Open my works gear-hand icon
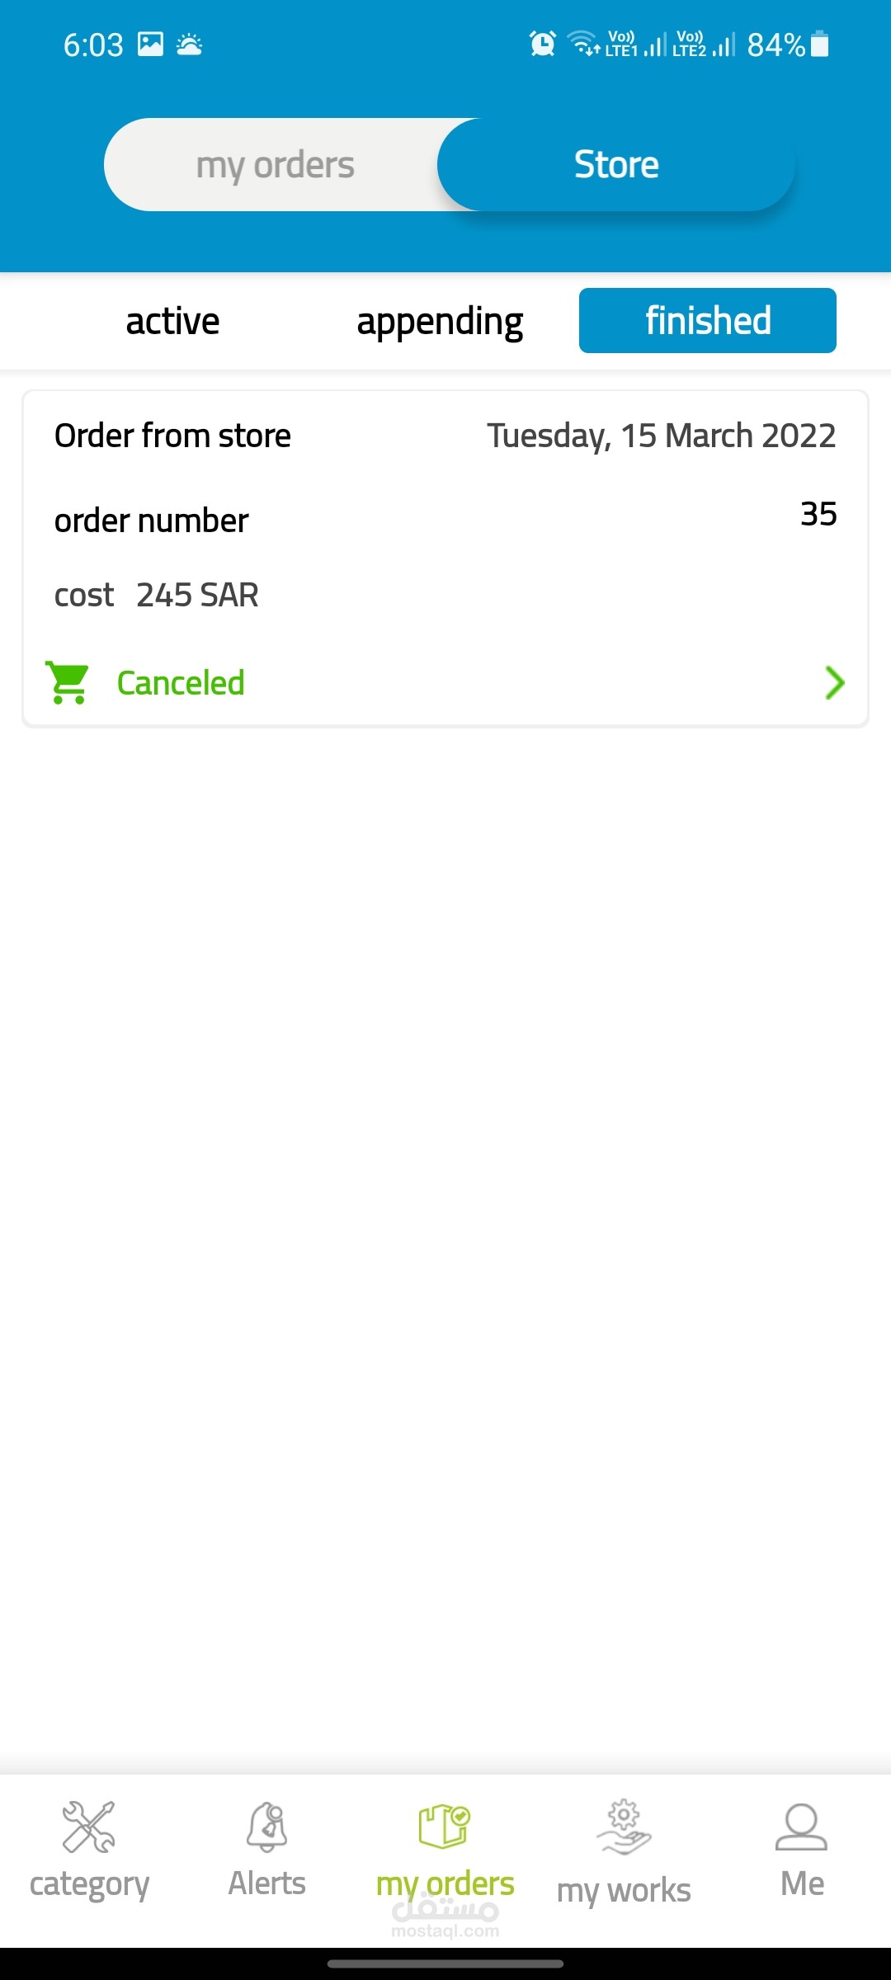 pyautogui.click(x=624, y=1827)
